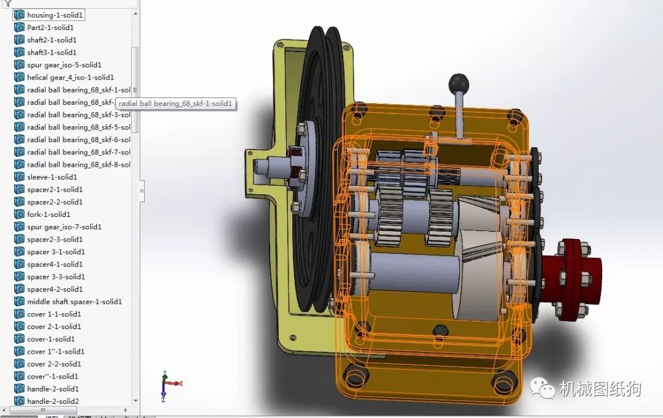Select shaft3-1-solid1 in the tree

click(x=52, y=52)
